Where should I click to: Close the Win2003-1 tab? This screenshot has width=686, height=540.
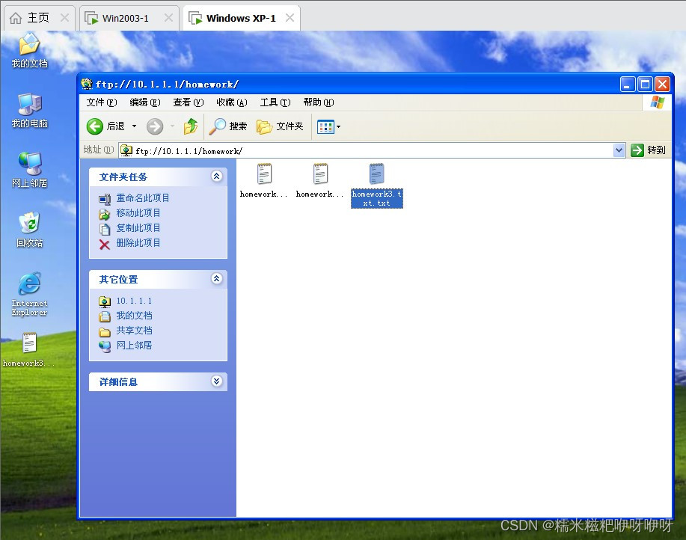click(x=168, y=18)
